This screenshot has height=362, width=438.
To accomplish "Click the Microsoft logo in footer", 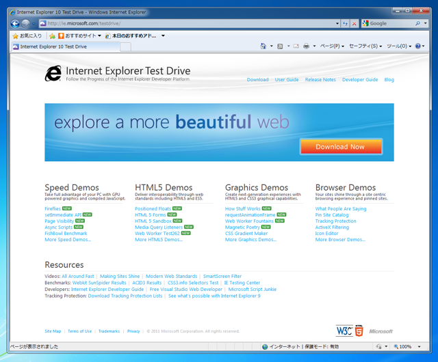I will pos(381,331).
